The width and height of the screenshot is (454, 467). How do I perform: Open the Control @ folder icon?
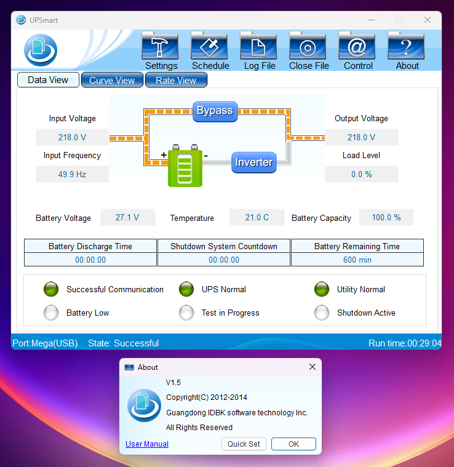[x=357, y=47]
